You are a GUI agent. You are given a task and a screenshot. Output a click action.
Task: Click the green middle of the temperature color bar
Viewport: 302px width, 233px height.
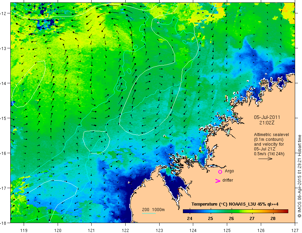click(x=231, y=211)
